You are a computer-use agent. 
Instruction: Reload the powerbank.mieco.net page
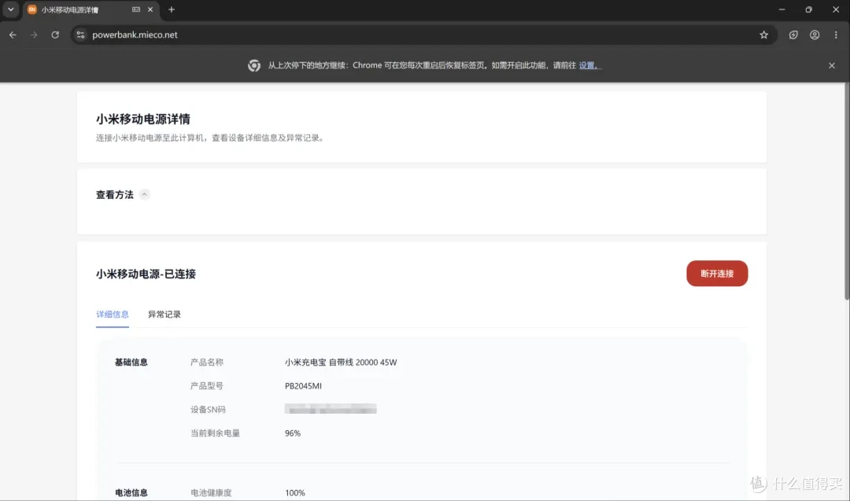point(55,35)
